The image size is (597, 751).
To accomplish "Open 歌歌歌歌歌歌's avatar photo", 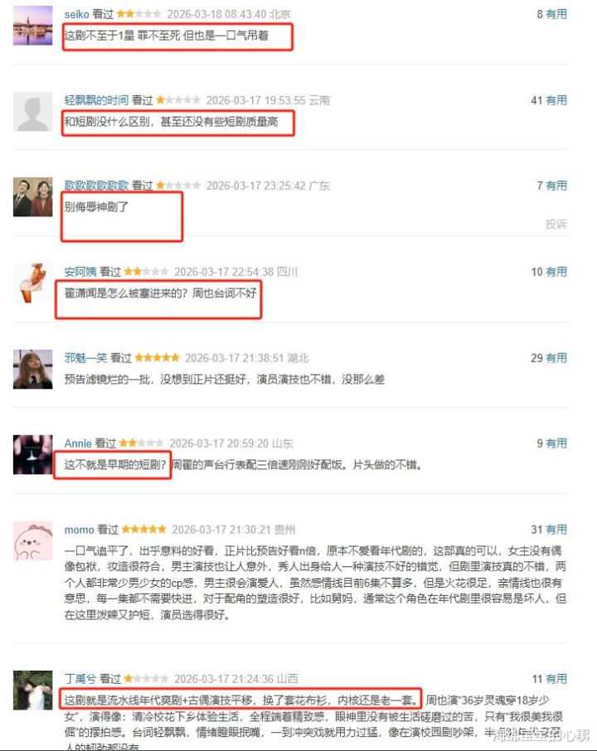I will (32, 196).
